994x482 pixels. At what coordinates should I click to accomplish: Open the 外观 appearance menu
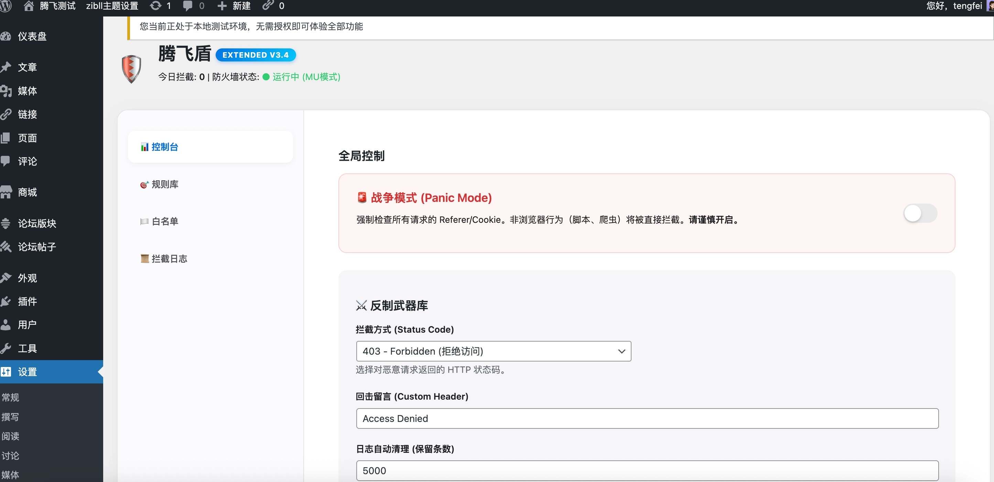[x=27, y=278]
